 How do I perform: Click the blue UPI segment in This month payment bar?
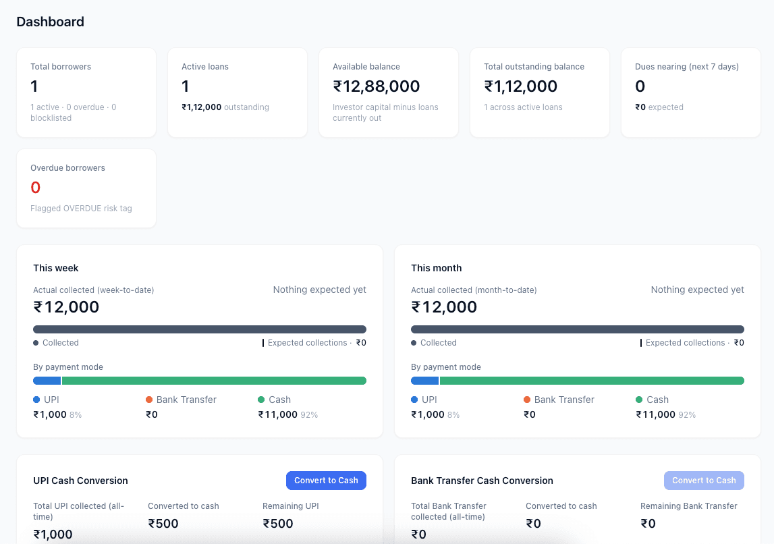(x=424, y=381)
